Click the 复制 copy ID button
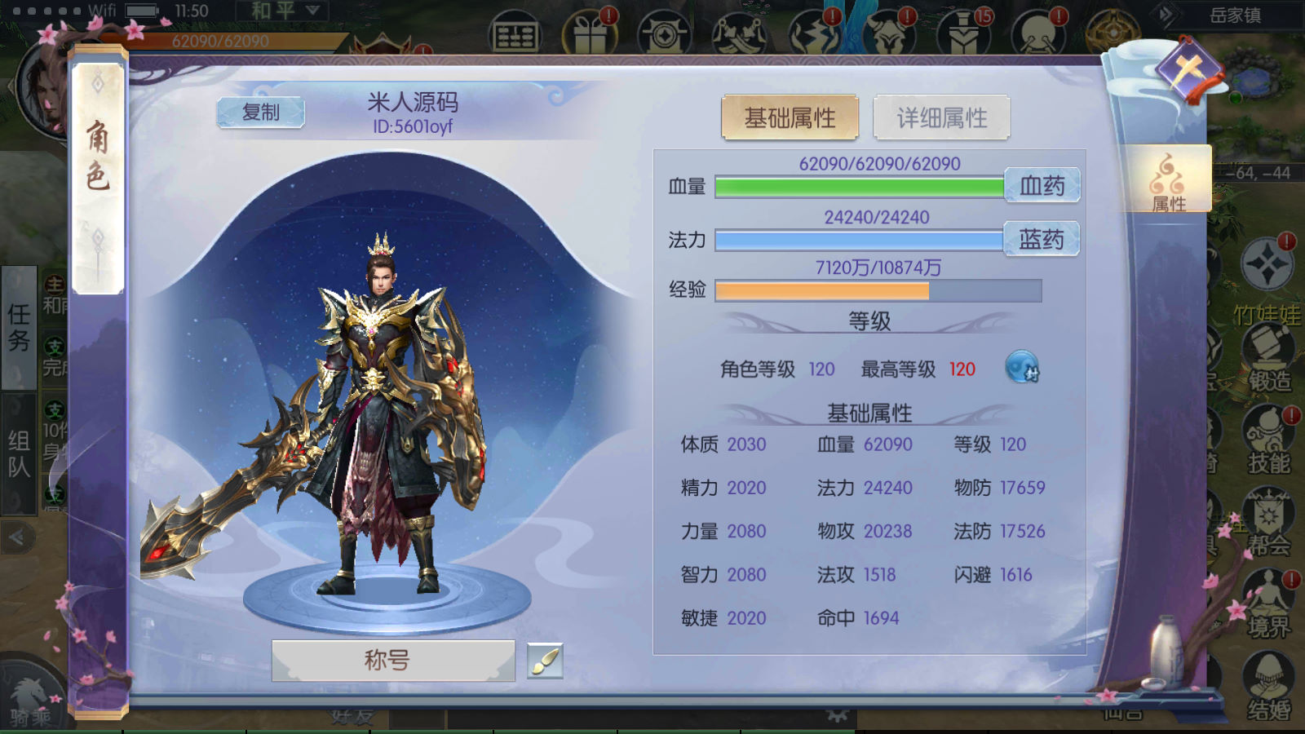 click(x=261, y=113)
